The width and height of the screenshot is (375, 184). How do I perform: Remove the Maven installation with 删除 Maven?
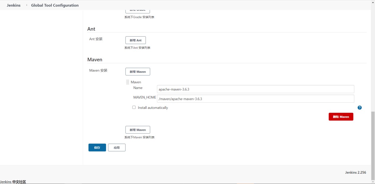[341, 117]
